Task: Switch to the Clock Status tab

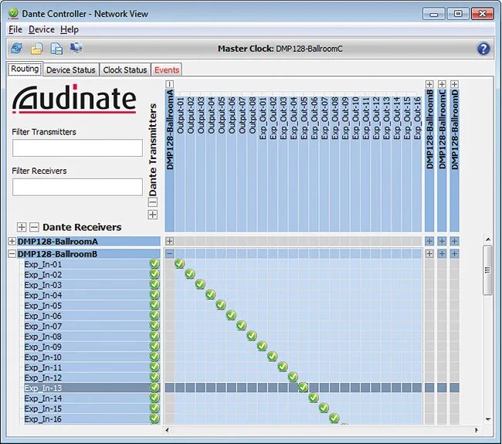Action: click(125, 69)
